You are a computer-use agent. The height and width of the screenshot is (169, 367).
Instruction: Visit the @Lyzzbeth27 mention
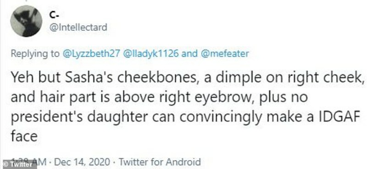(x=90, y=54)
